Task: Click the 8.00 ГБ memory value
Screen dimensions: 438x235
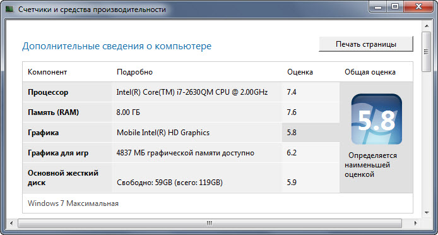Action: tap(129, 112)
